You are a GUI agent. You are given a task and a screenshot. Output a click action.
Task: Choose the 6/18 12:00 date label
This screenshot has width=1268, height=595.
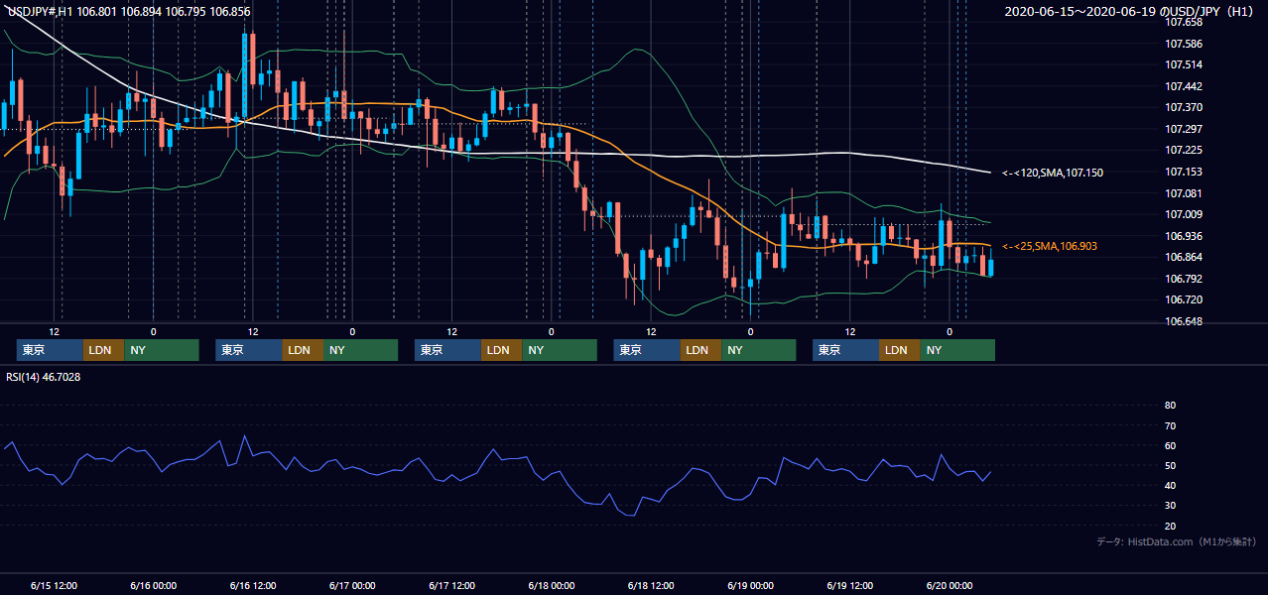pos(651,585)
